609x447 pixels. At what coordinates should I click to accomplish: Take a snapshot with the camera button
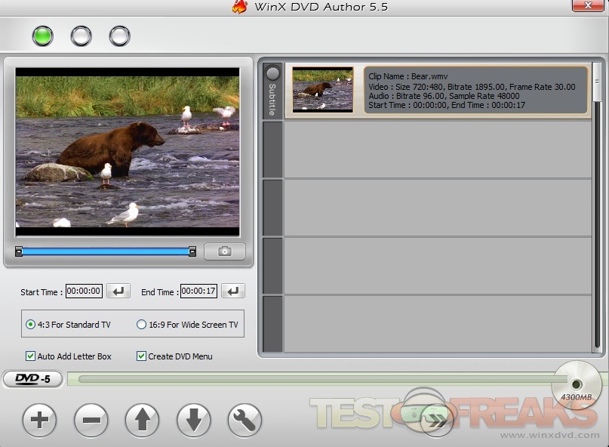[224, 251]
